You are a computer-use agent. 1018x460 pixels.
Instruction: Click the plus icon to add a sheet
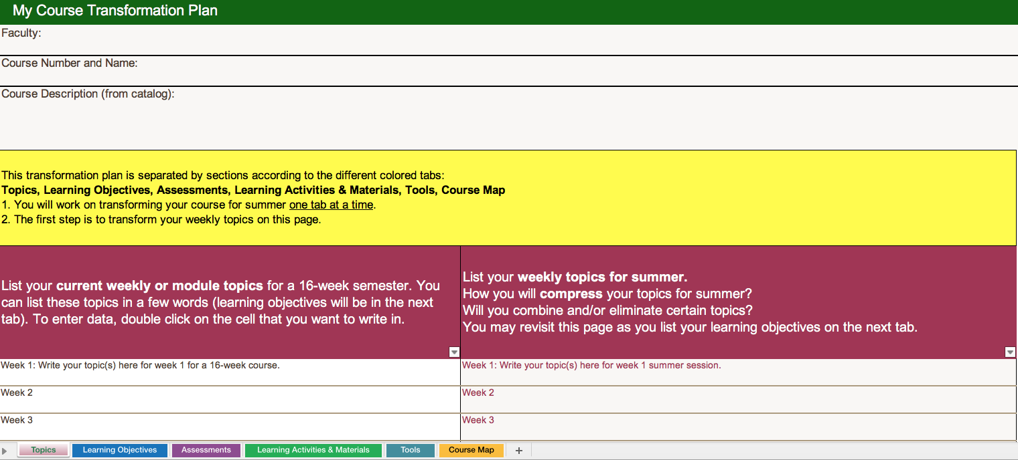(x=518, y=451)
